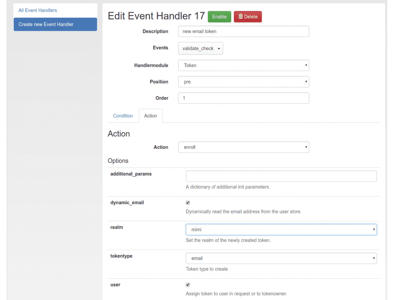Enable the dynamic_email checkbox

point(188,202)
